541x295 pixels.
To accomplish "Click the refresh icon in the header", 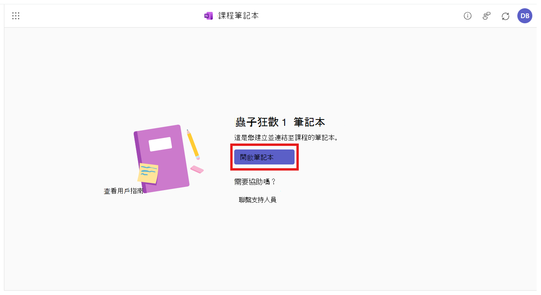I will (506, 16).
